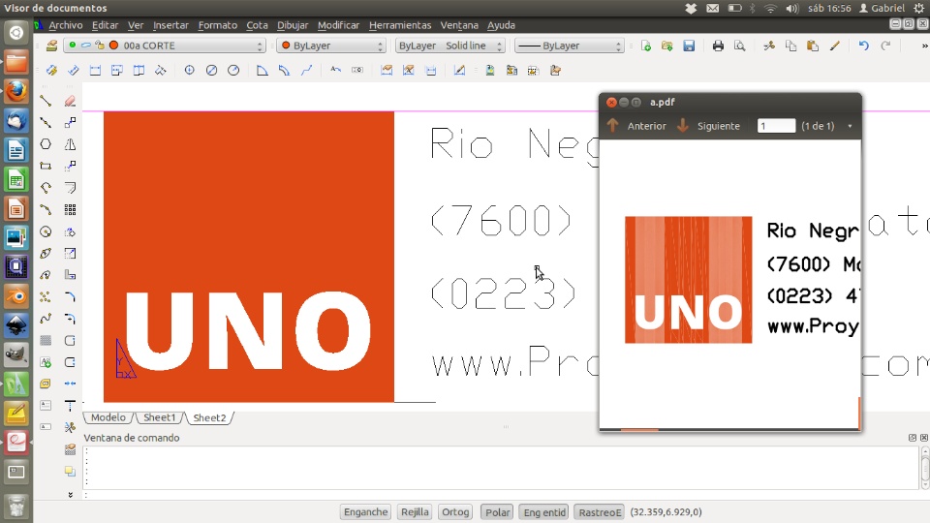Click the command window vertical scrollbar
Image resolution: width=930 pixels, height=523 pixels.
tap(925, 469)
